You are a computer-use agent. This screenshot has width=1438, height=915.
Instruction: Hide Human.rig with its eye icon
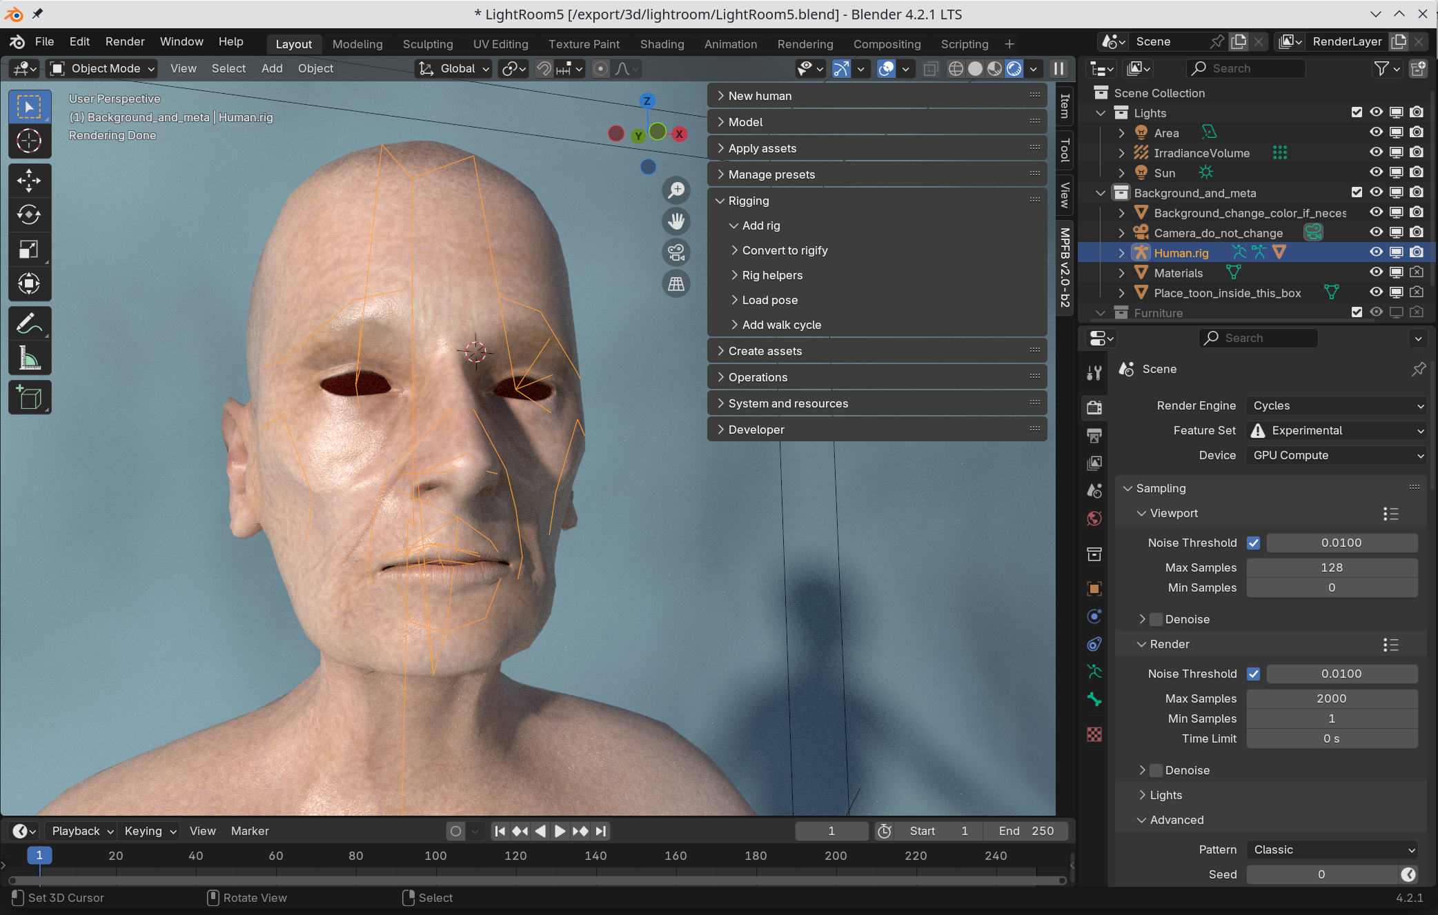pyautogui.click(x=1376, y=252)
